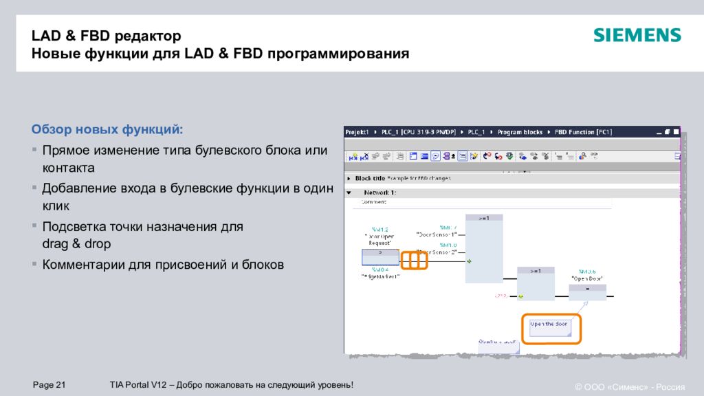Expand the Block title section arrow

pyautogui.click(x=349, y=178)
